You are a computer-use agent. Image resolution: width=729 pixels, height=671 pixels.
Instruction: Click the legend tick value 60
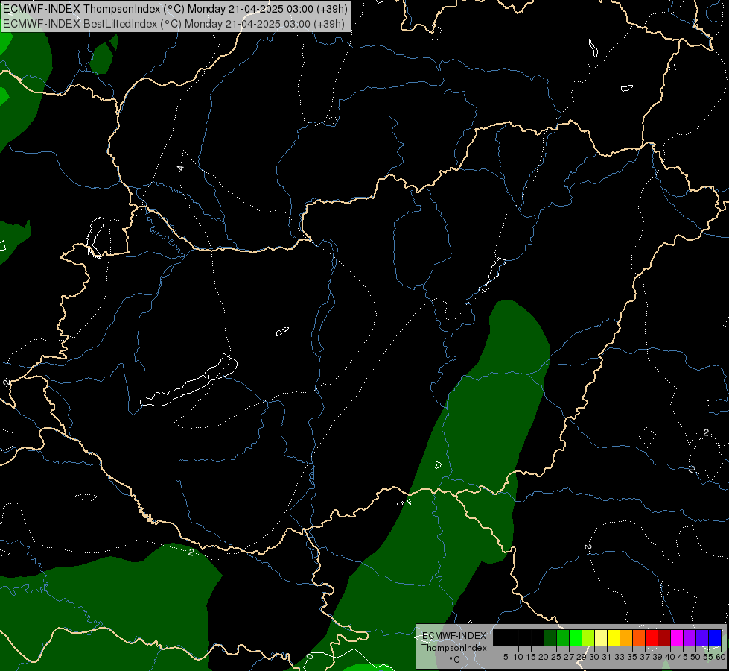pos(721,657)
